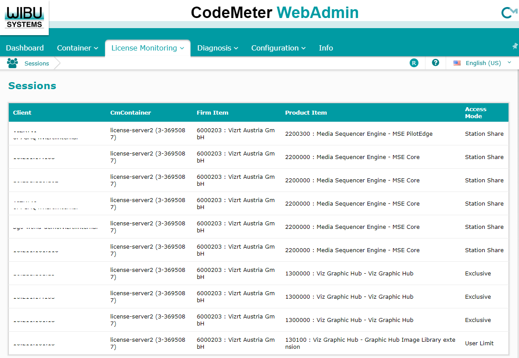This screenshot has width=519, height=358.
Task: Click the WIBU Systems logo
Action: click(25, 17)
